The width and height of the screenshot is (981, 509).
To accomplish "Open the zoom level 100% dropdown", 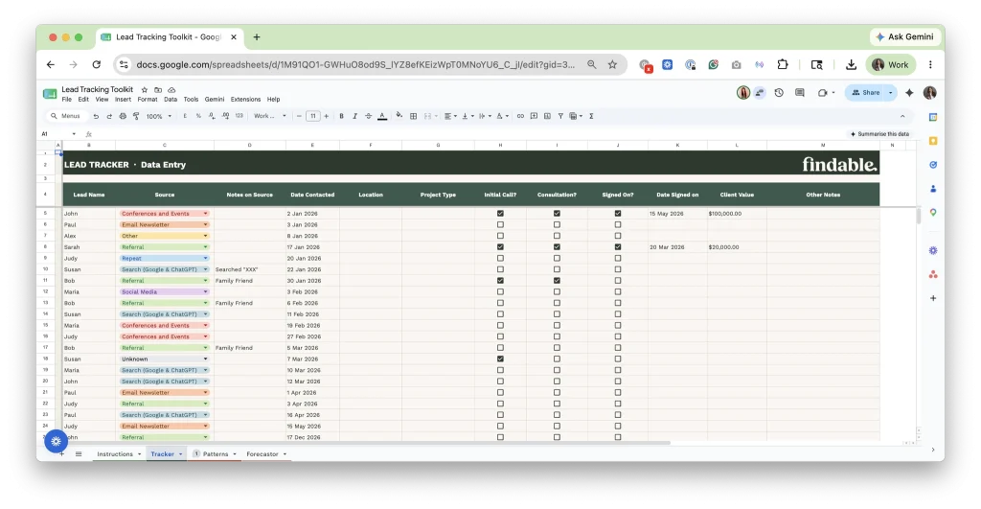I will 158,116.
